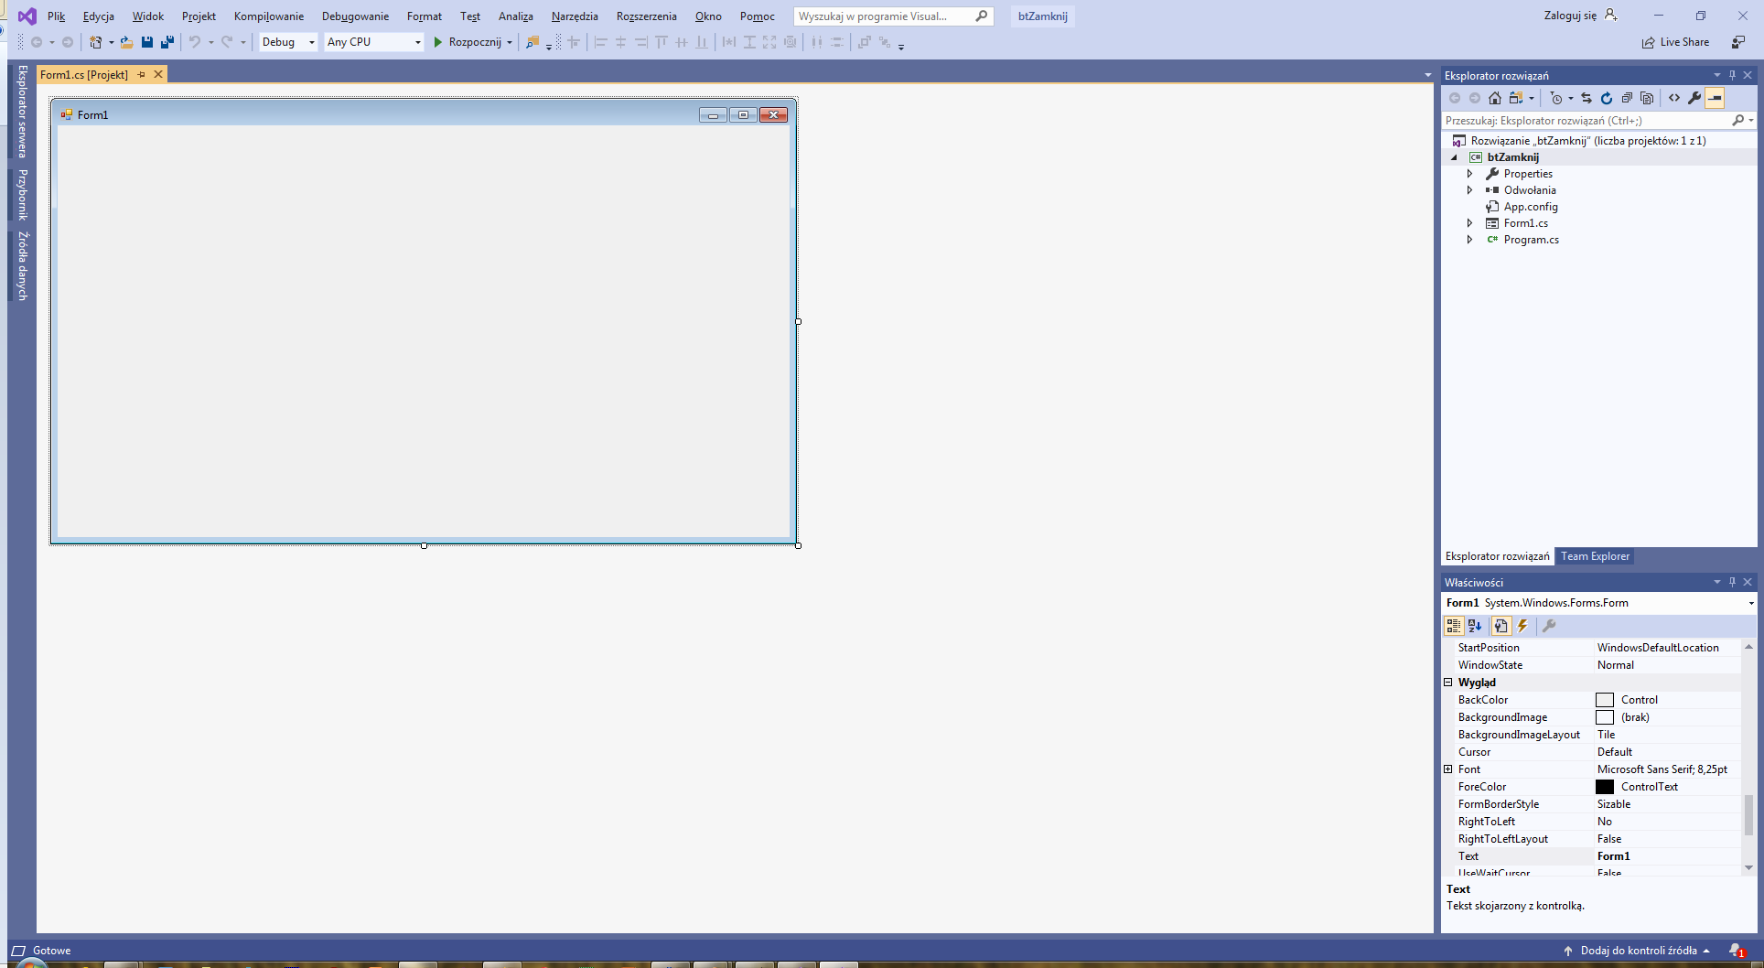The width and height of the screenshot is (1764, 968).
Task: Click the search magnifier in Solution Explorer search
Action: tap(1738, 120)
